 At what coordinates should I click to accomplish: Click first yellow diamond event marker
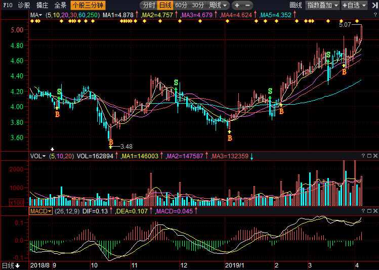coord(32,21)
